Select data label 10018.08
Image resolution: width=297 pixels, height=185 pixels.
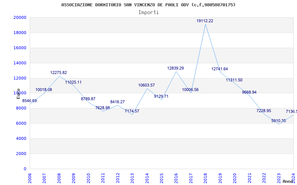(x=43, y=90)
